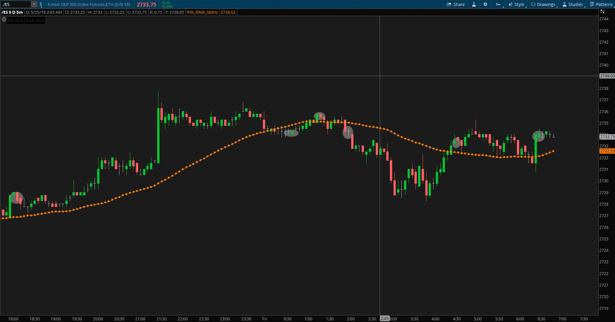The height and width of the screenshot is (322, 615).
Task: Click the 2739.05 crosshair price label
Action: click(x=606, y=76)
